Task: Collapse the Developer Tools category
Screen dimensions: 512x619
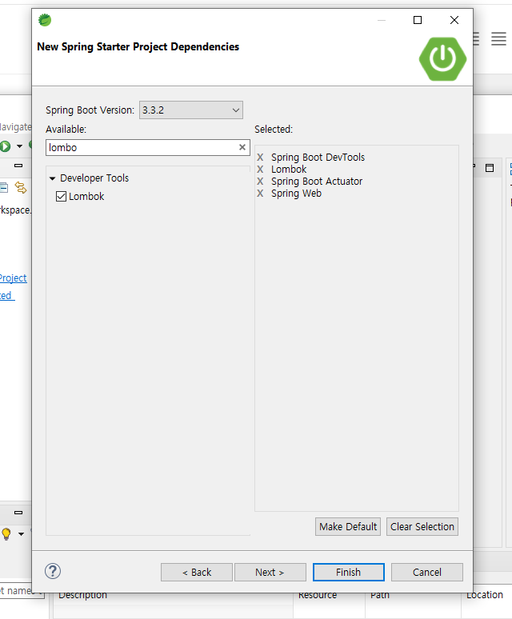Action: coord(52,178)
